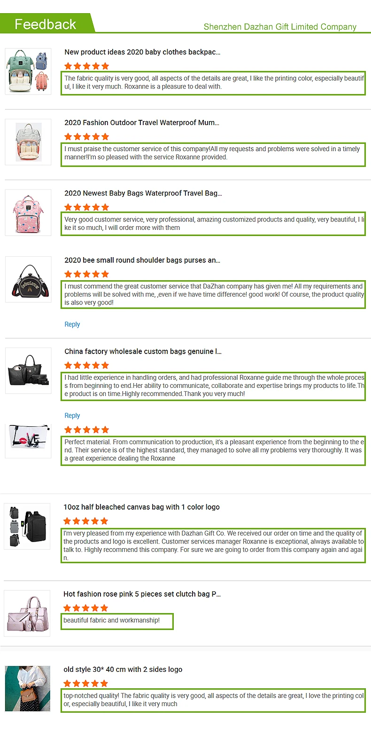This screenshot has width=371, height=732.
Task: Open the green diaper backpack thumbnail
Action: pos(28,71)
